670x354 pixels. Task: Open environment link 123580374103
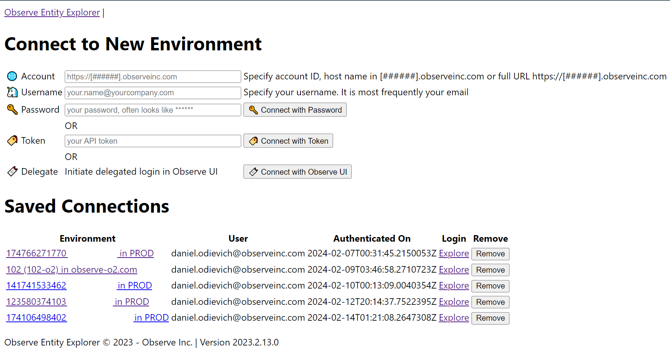(x=36, y=302)
